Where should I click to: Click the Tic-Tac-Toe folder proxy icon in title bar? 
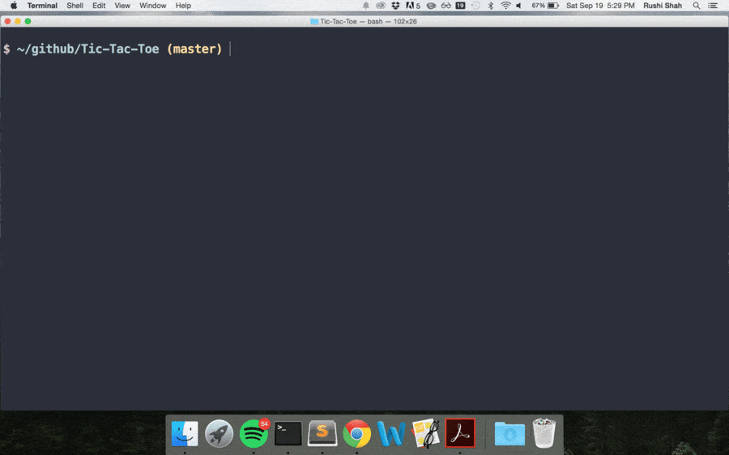coord(314,21)
